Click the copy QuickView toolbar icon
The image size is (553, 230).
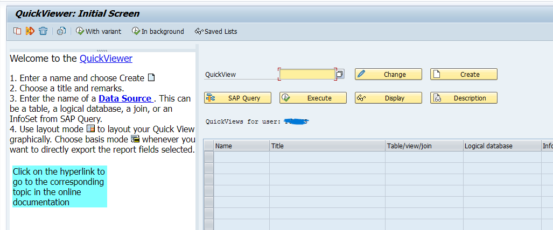coord(17,31)
